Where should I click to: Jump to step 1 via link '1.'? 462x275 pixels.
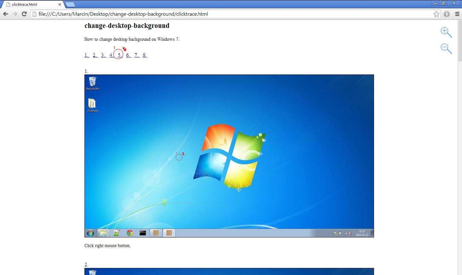(87, 55)
